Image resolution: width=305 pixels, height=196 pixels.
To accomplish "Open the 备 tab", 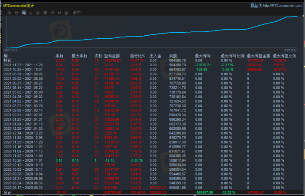I will click(x=66, y=13).
